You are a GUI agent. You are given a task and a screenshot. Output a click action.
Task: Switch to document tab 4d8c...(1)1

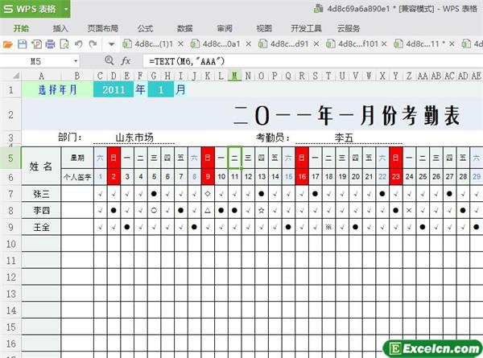[148, 44]
